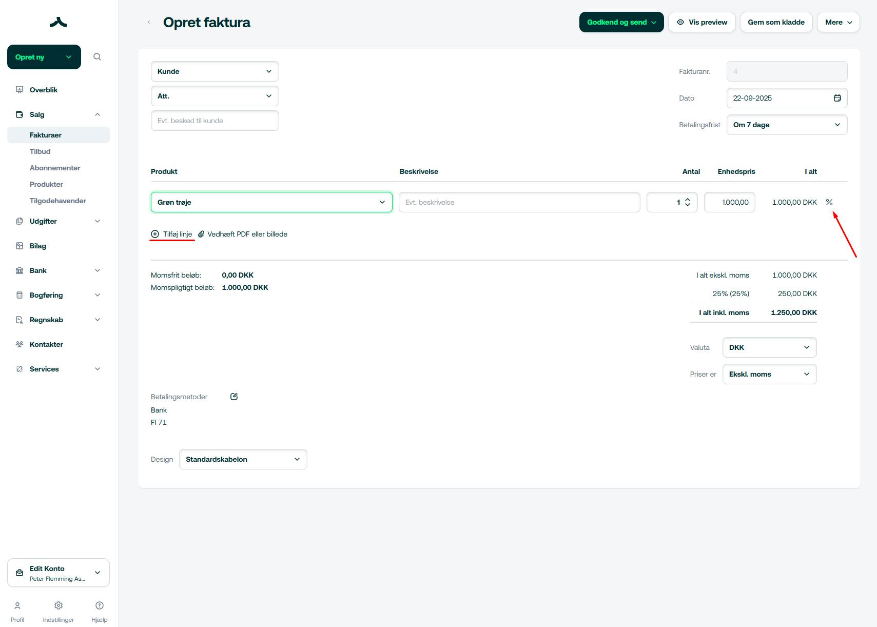This screenshot has height=627, width=877.
Task: Open Kontakter in the sidebar
Action: pos(46,344)
